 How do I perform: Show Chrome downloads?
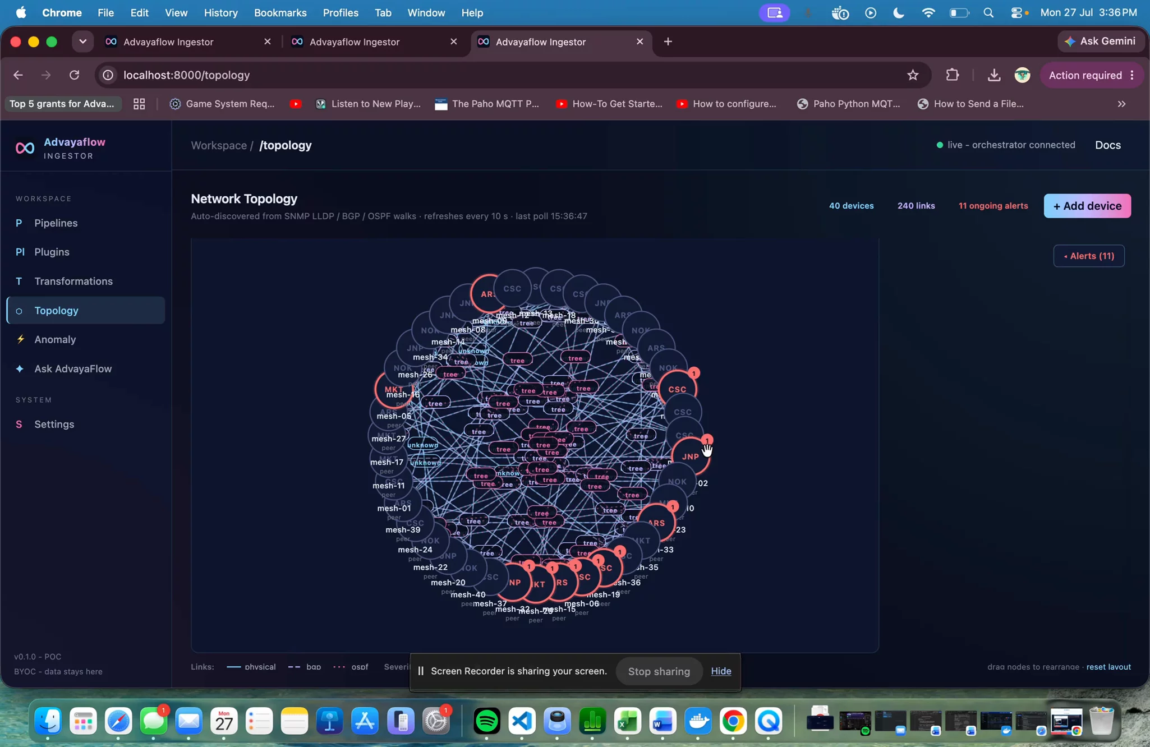point(994,75)
